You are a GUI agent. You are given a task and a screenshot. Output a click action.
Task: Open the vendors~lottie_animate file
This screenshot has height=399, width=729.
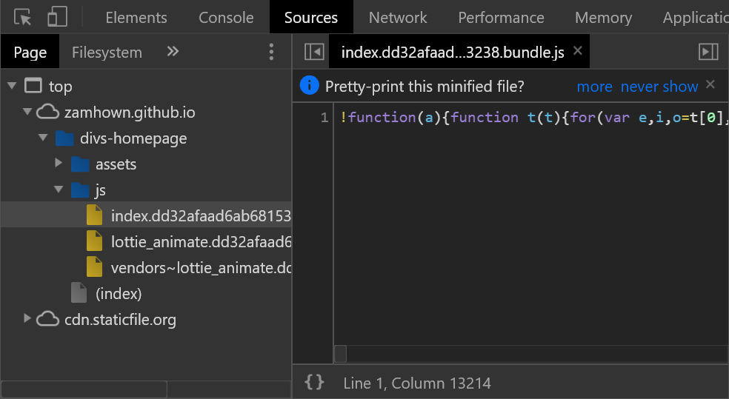click(x=201, y=268)
